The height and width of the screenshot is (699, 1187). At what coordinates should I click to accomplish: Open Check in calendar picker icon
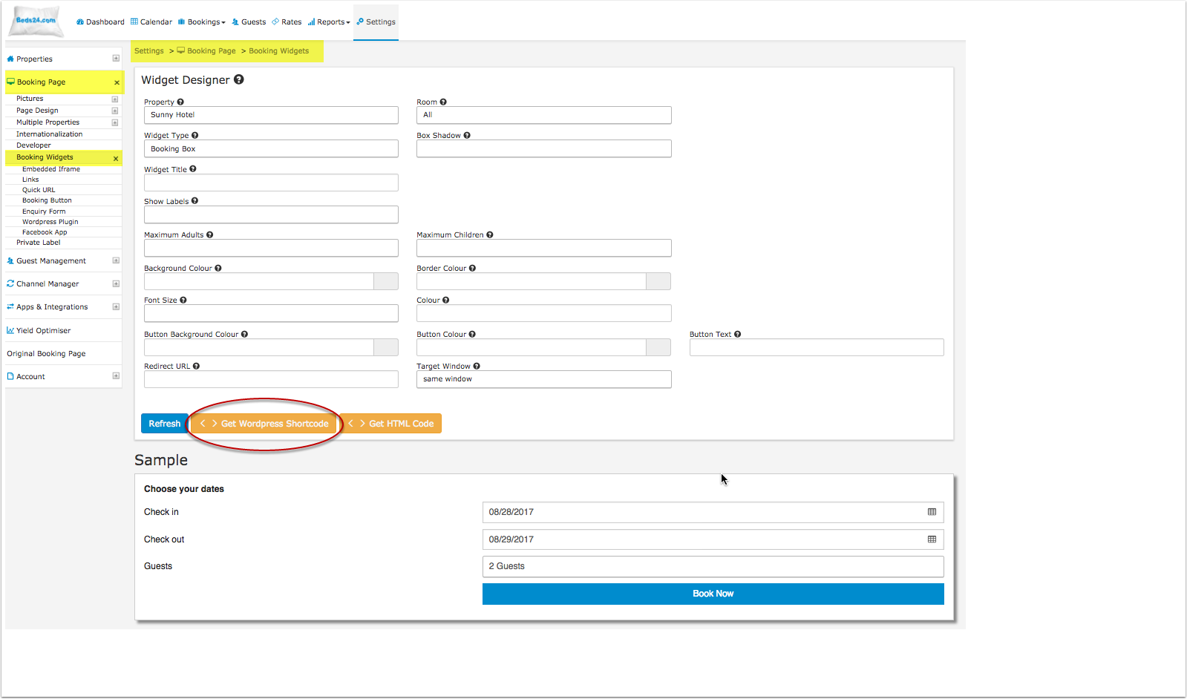tap(932, 512)
